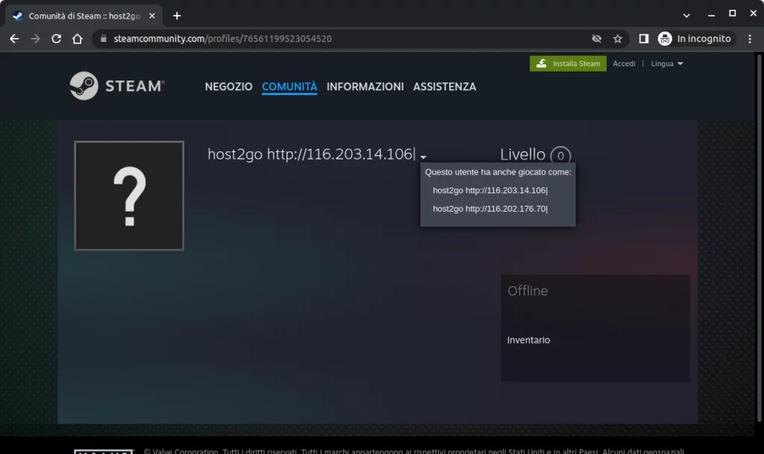
Task: Click the Accedi login link
Action: [624, 64]
